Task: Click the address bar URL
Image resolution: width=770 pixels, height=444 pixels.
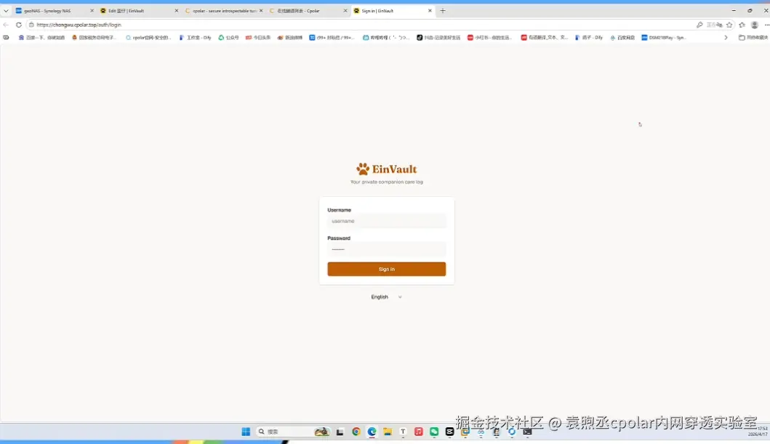Action: (x=79, y=25)
